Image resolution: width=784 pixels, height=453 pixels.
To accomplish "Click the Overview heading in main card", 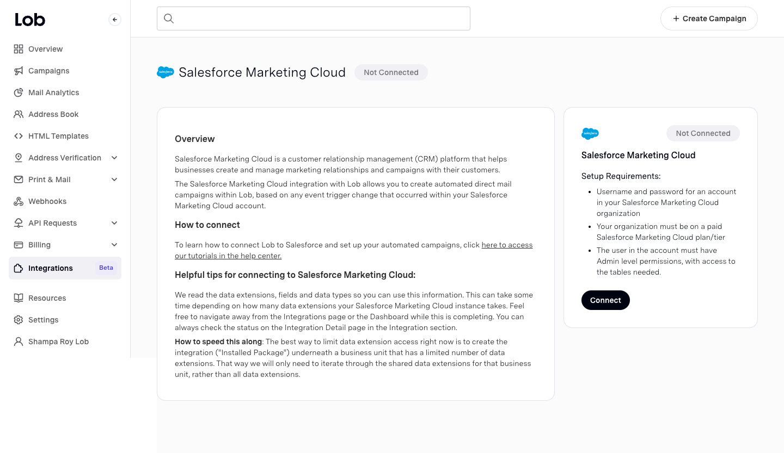I will [x=195, y=139].
